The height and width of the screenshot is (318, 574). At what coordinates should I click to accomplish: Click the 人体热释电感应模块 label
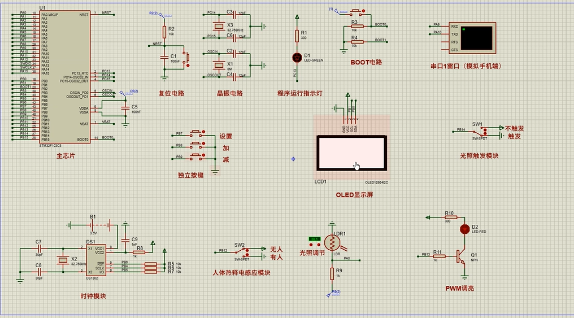[242, 273]
